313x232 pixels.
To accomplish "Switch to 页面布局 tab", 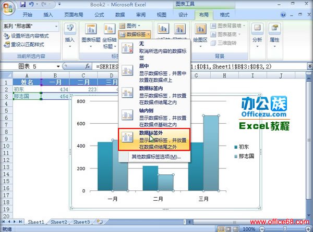I will click(74, 15).
